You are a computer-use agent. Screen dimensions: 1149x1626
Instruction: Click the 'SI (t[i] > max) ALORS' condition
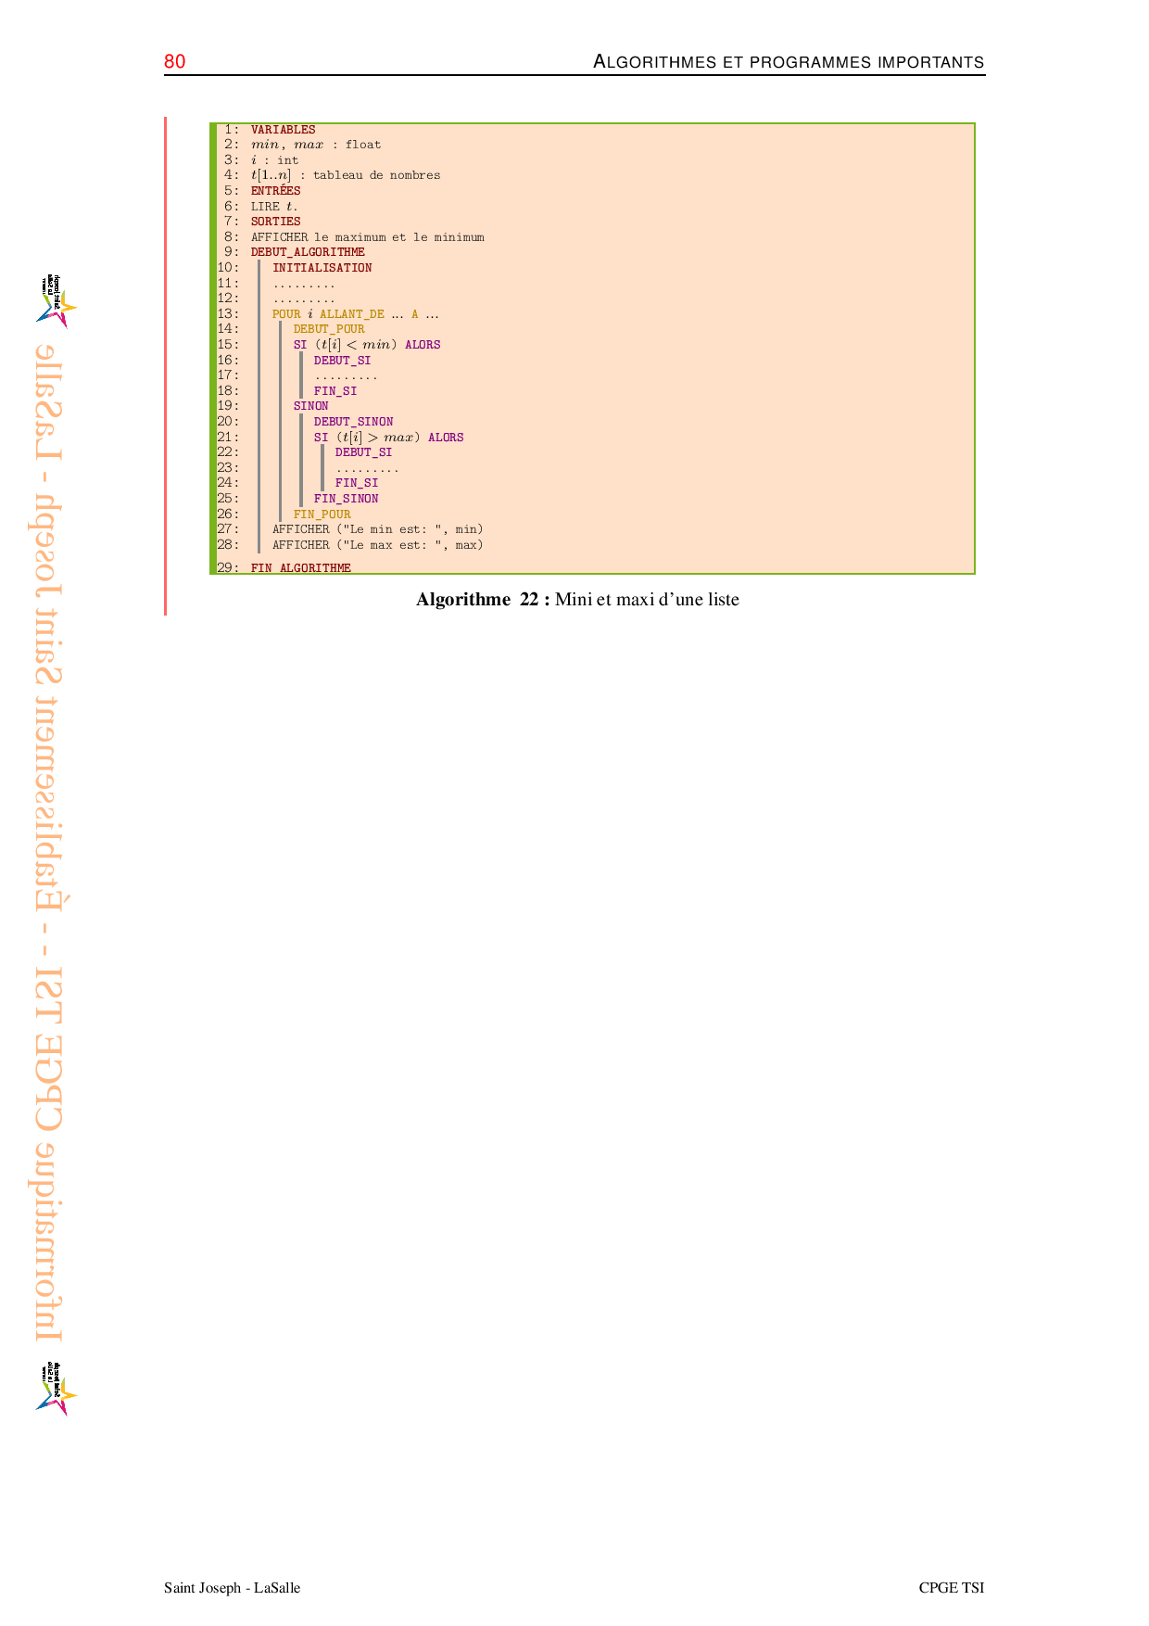pyautogui.click(x=388, y=438)
